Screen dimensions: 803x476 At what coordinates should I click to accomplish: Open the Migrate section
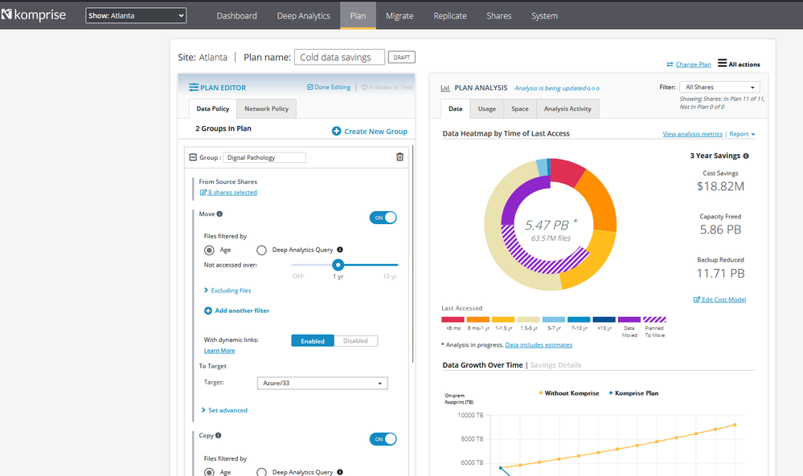(399, 16)
